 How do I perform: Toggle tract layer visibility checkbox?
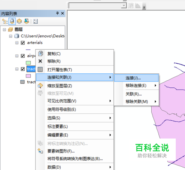(23, 69)
